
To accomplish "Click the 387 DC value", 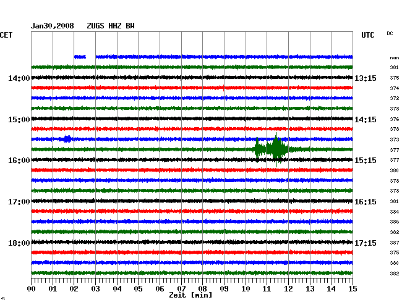I will 395,243.
